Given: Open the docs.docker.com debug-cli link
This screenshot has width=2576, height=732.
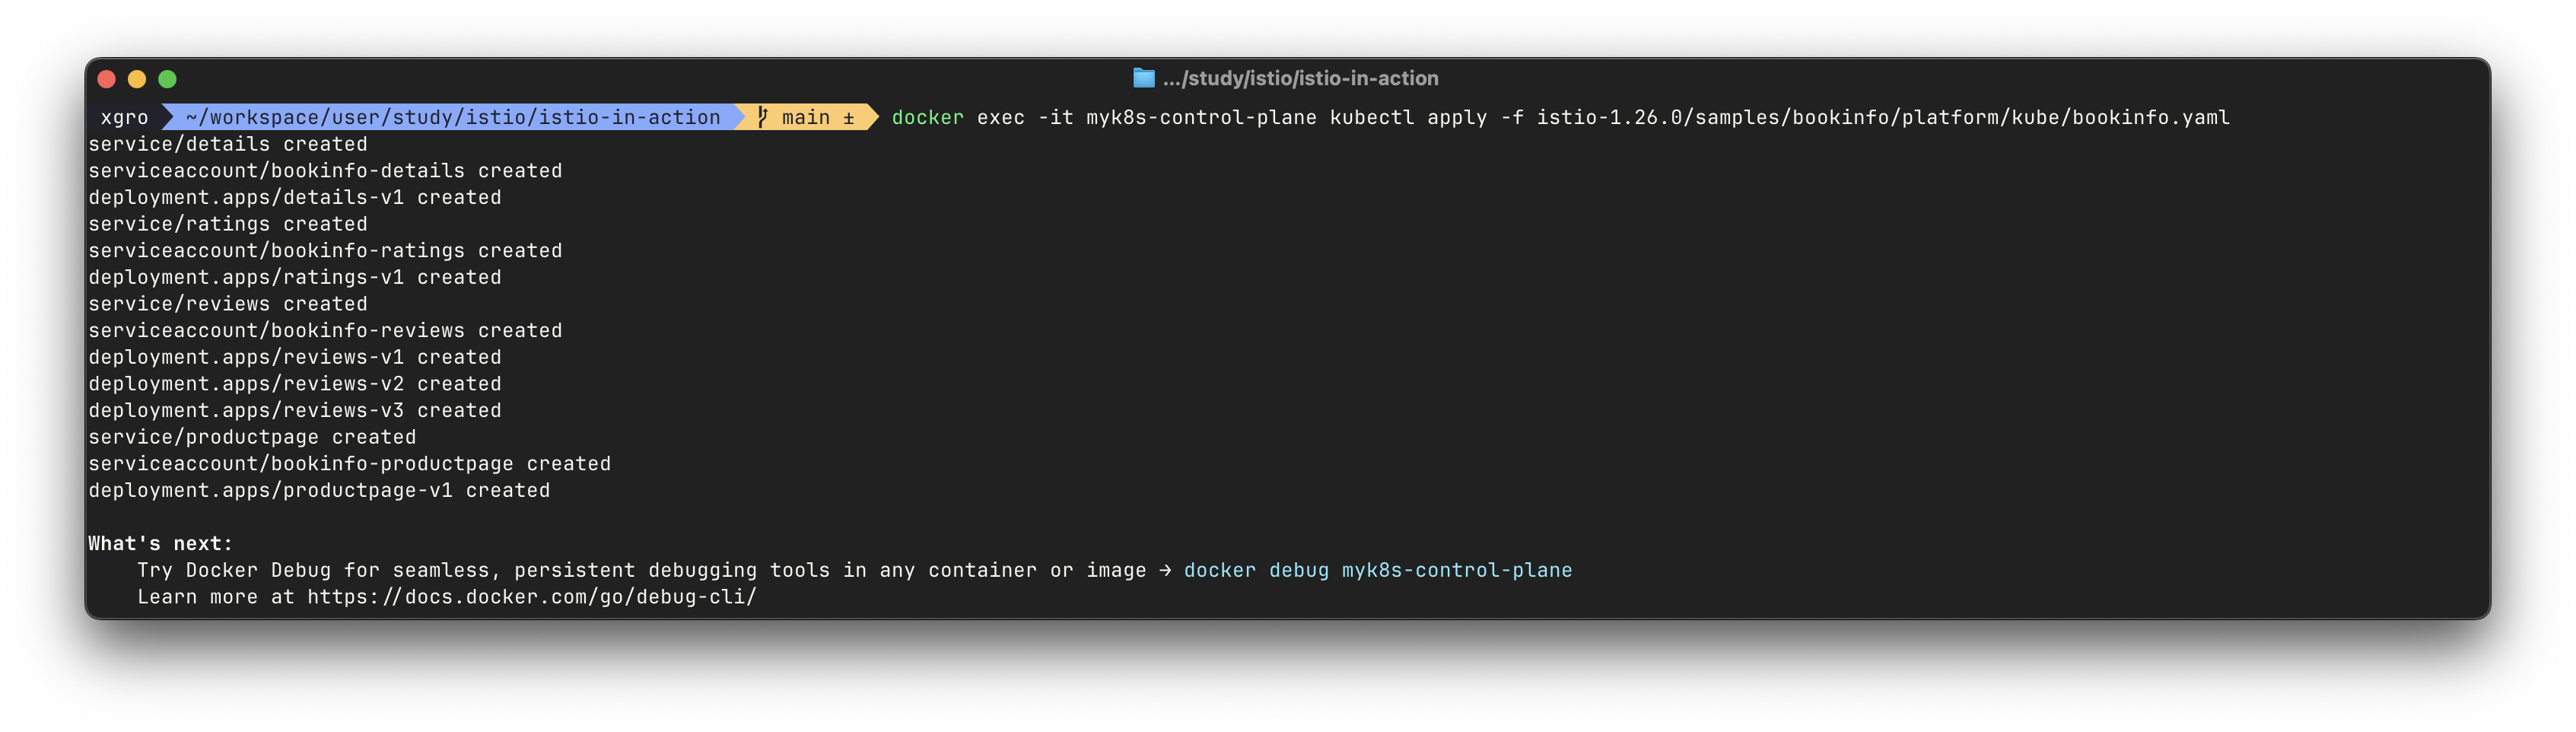Looking at the screenshot, I should pyautogui.click(x=531, y=597).
